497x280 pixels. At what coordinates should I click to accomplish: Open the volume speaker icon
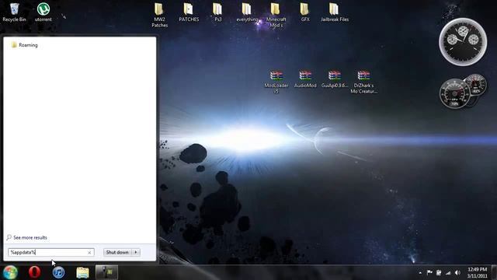coord(457,273)
